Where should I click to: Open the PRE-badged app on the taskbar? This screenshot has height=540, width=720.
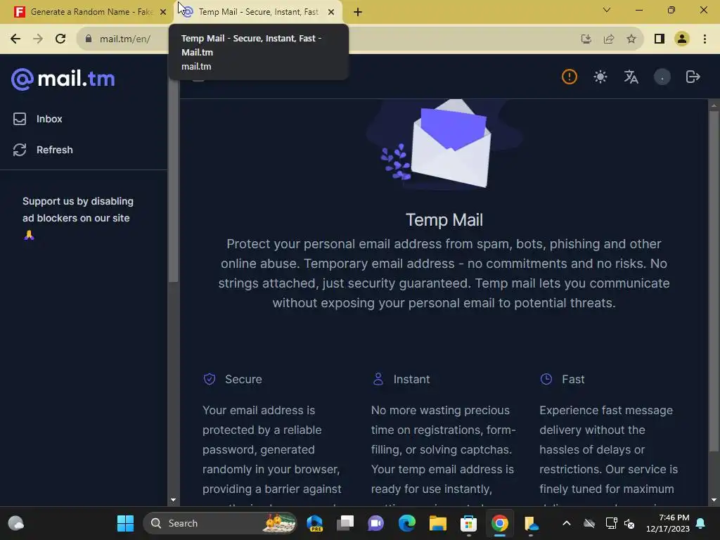[314, 523]
